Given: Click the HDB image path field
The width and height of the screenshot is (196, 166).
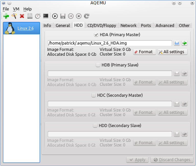Looking at the screenshot, I should 110,73.
